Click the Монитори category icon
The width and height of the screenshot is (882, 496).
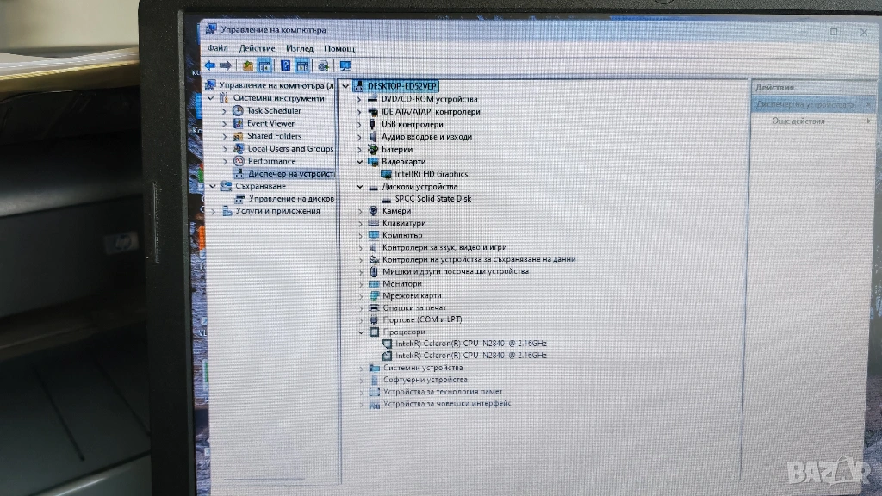tap(374, 284)
